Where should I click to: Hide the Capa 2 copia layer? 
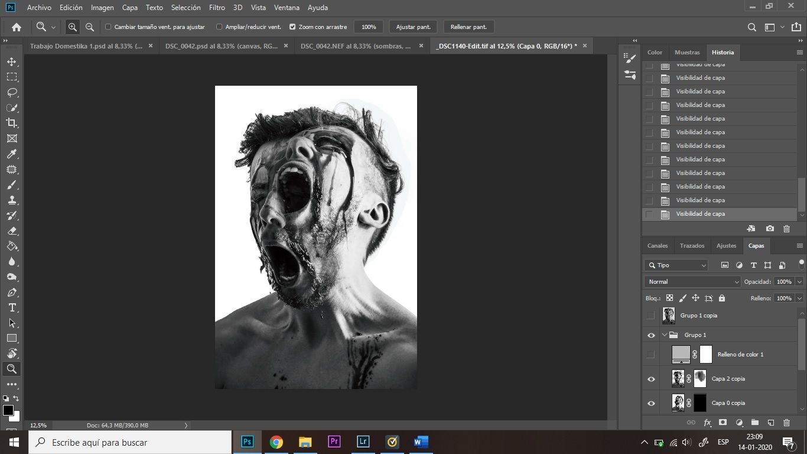[651, 379]
